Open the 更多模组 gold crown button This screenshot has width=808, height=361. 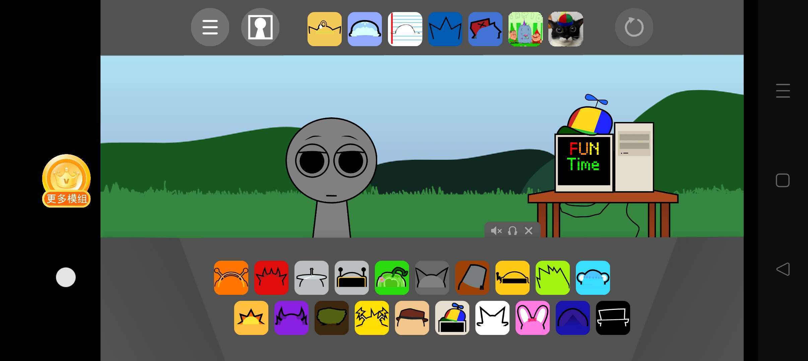pyautogui.click(x=66, y=181)
